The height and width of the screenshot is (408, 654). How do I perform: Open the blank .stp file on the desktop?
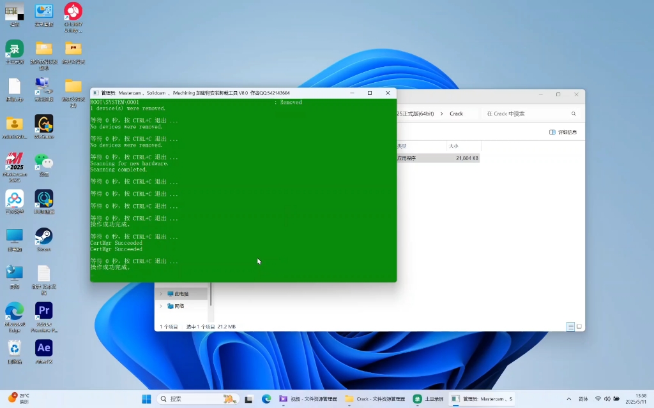click(x=14, y=89)
